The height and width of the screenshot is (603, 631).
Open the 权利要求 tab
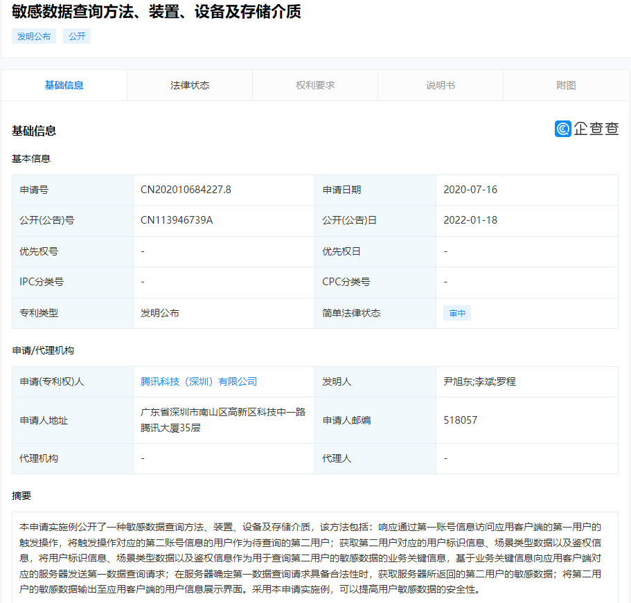pos(314,84)
